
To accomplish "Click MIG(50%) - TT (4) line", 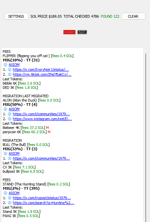I will point(20,104).
